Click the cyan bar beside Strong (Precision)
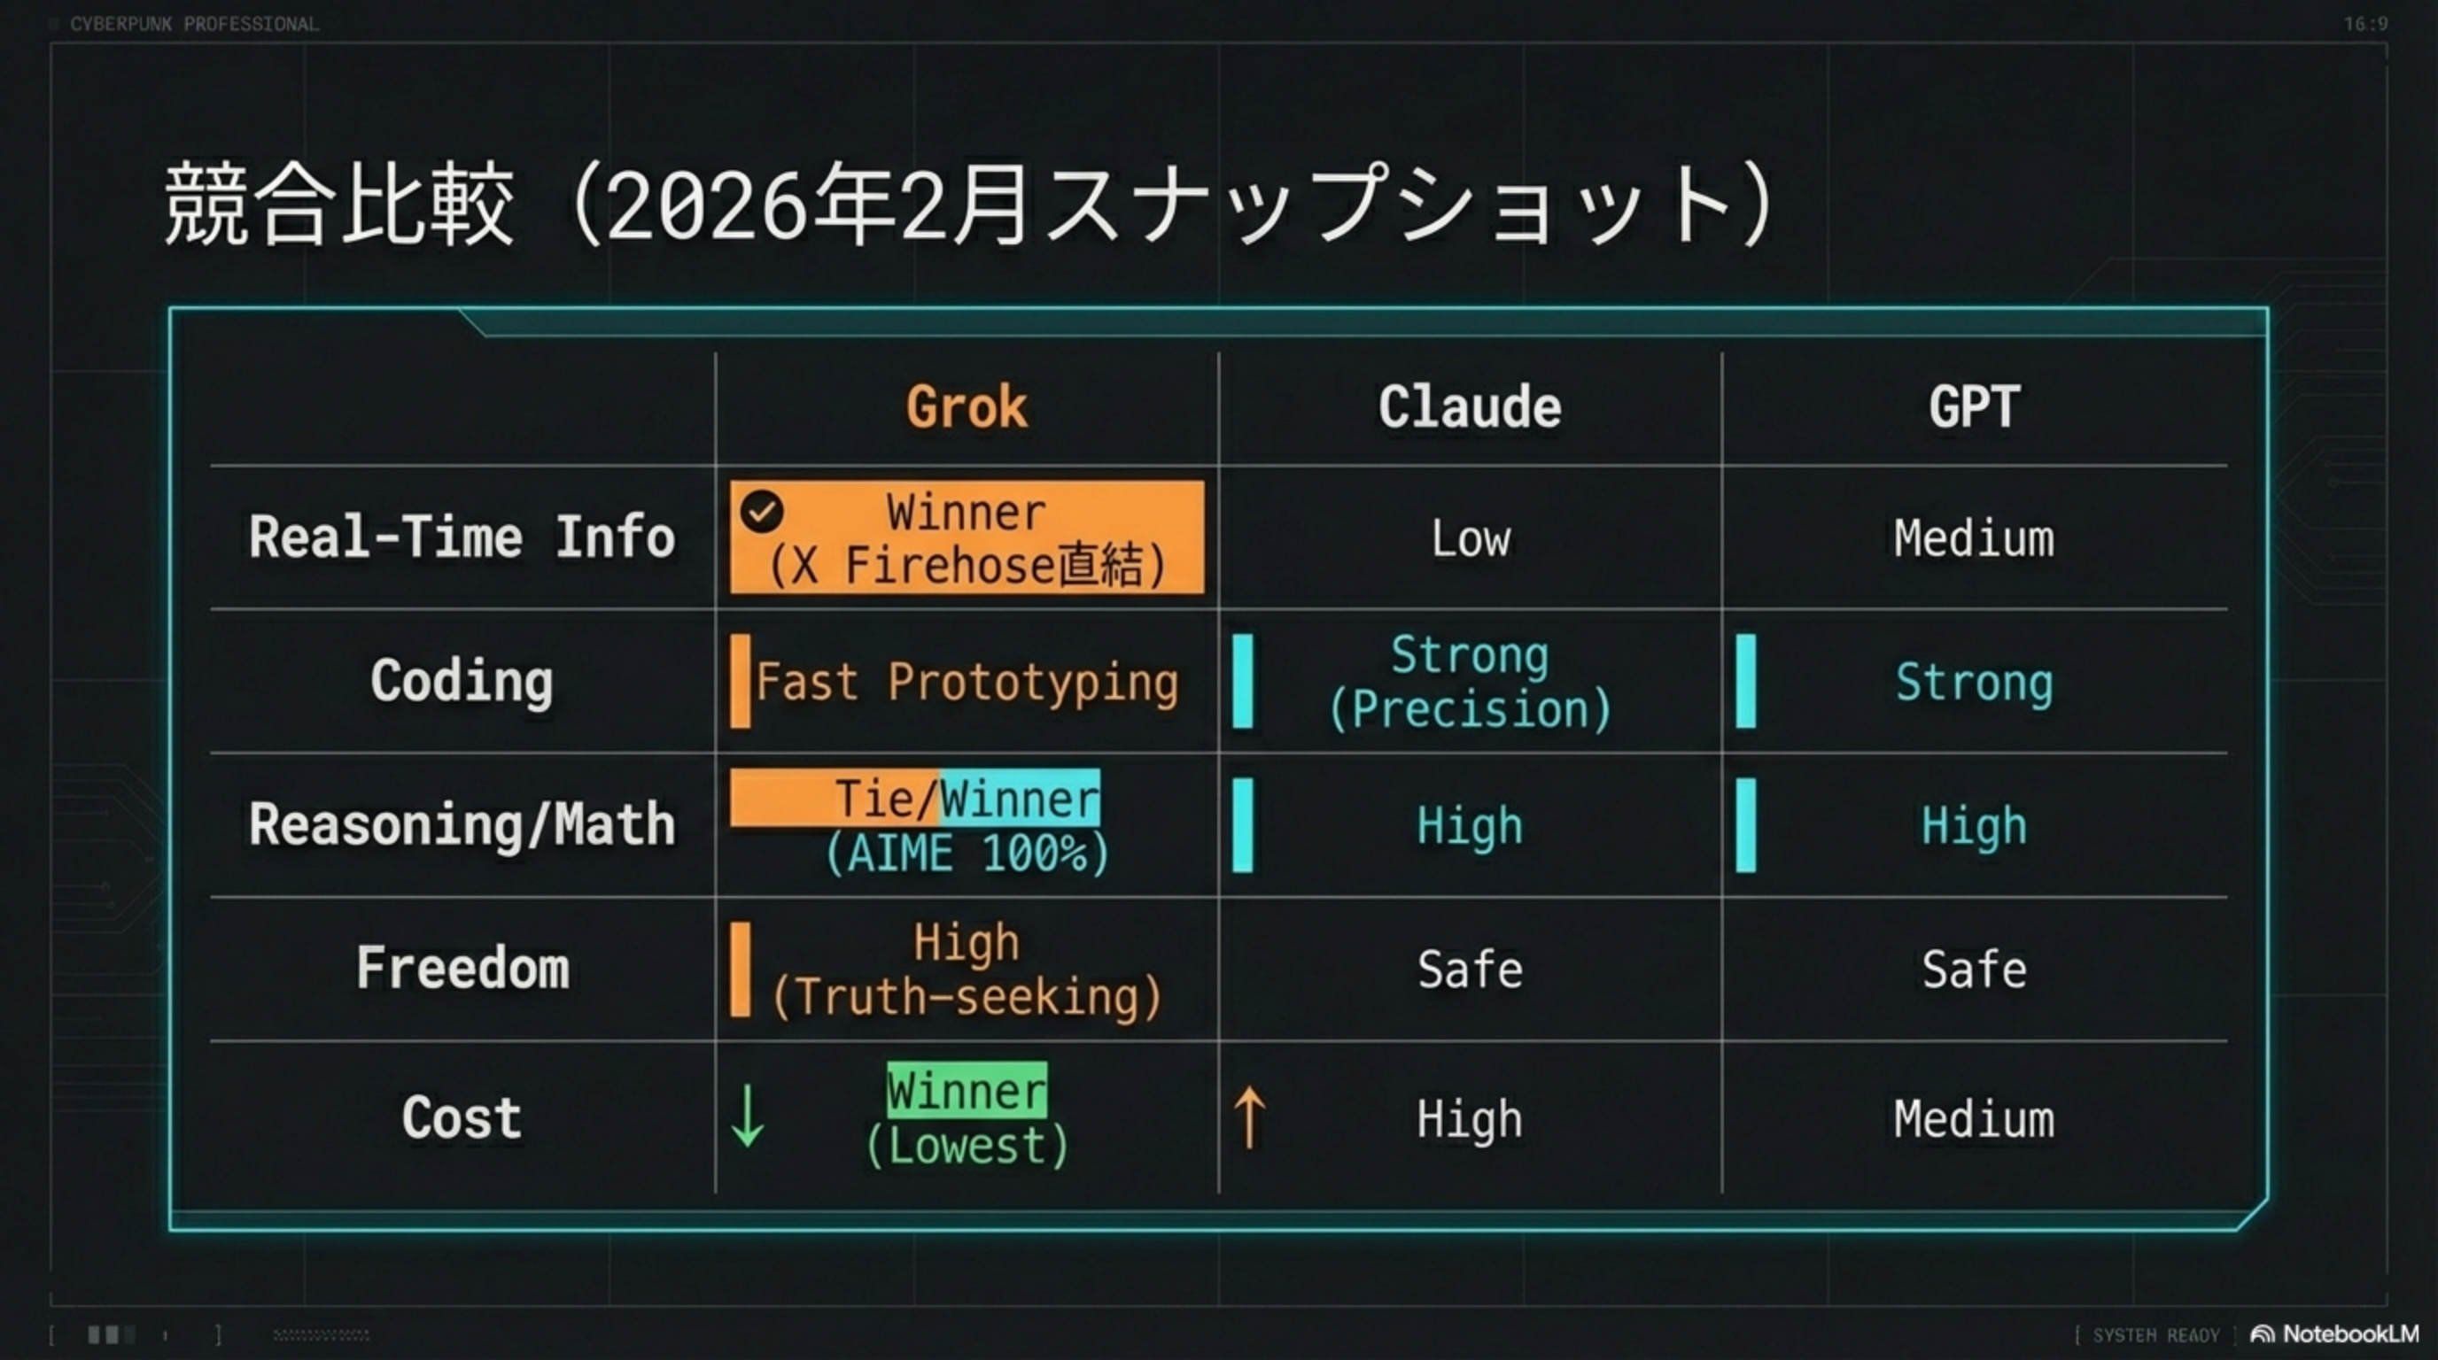This screenshot has height=1360, width=2438. [x=1243, y=681]
